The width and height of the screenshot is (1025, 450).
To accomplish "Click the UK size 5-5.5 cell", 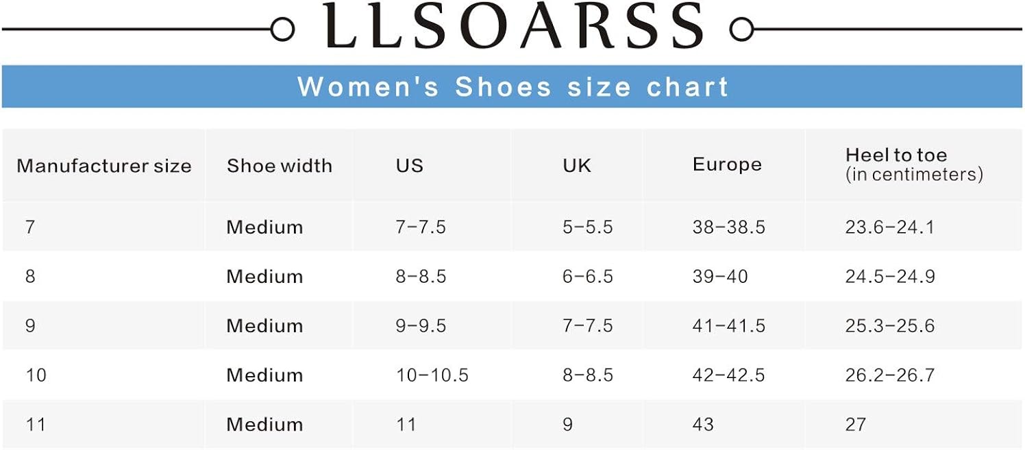I will pyautogui.click(x=588, y=227).
